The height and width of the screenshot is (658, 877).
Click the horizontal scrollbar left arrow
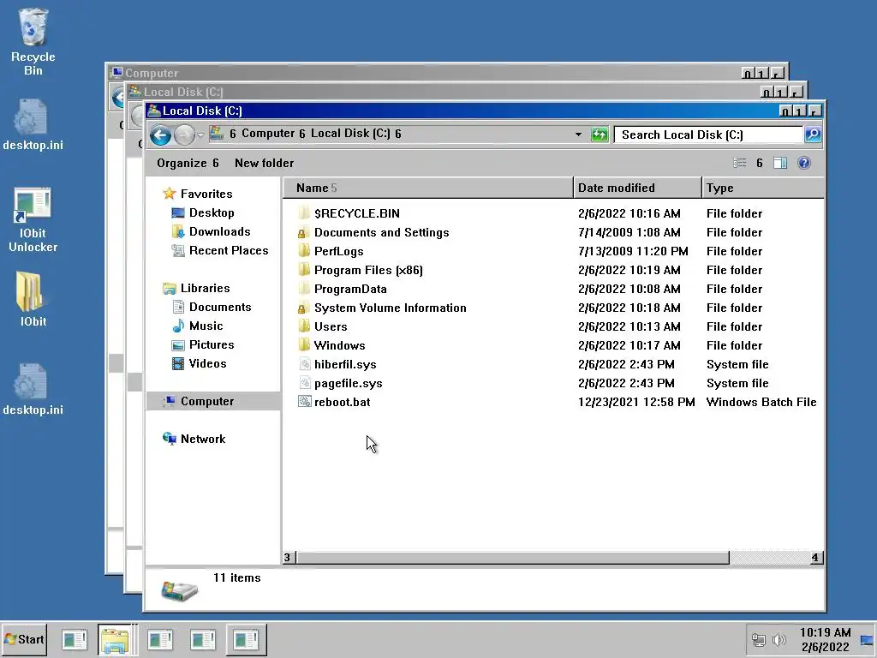tap(288, 557)
